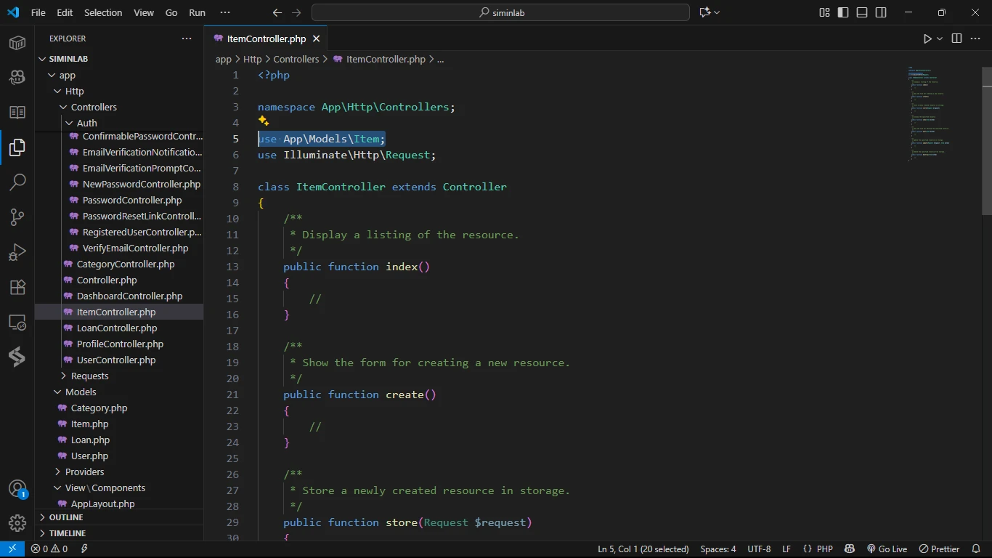The height and width of the screenshot is (558, 992).
Task: Toggle the secondary side bar visibility
Action: (881, 12)
